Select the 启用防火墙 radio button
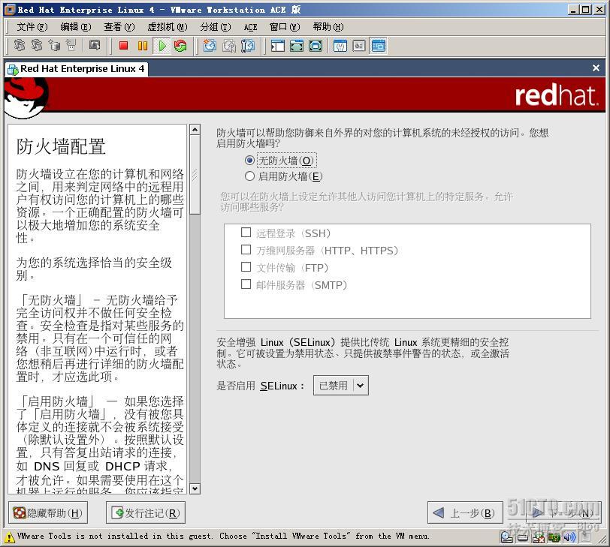 [249, 176]
